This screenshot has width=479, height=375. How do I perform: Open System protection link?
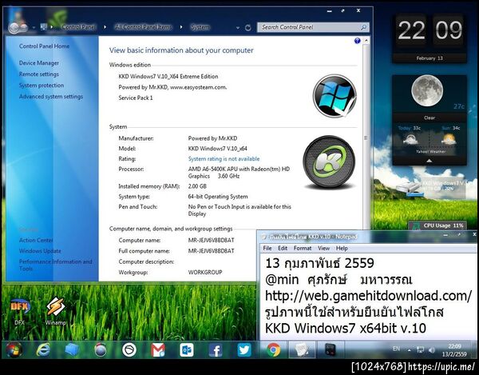(x=42, y=86)
